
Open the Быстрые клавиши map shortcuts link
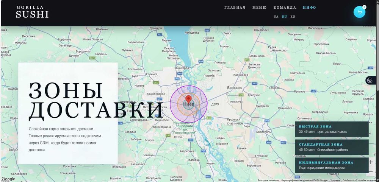point(268,180)
